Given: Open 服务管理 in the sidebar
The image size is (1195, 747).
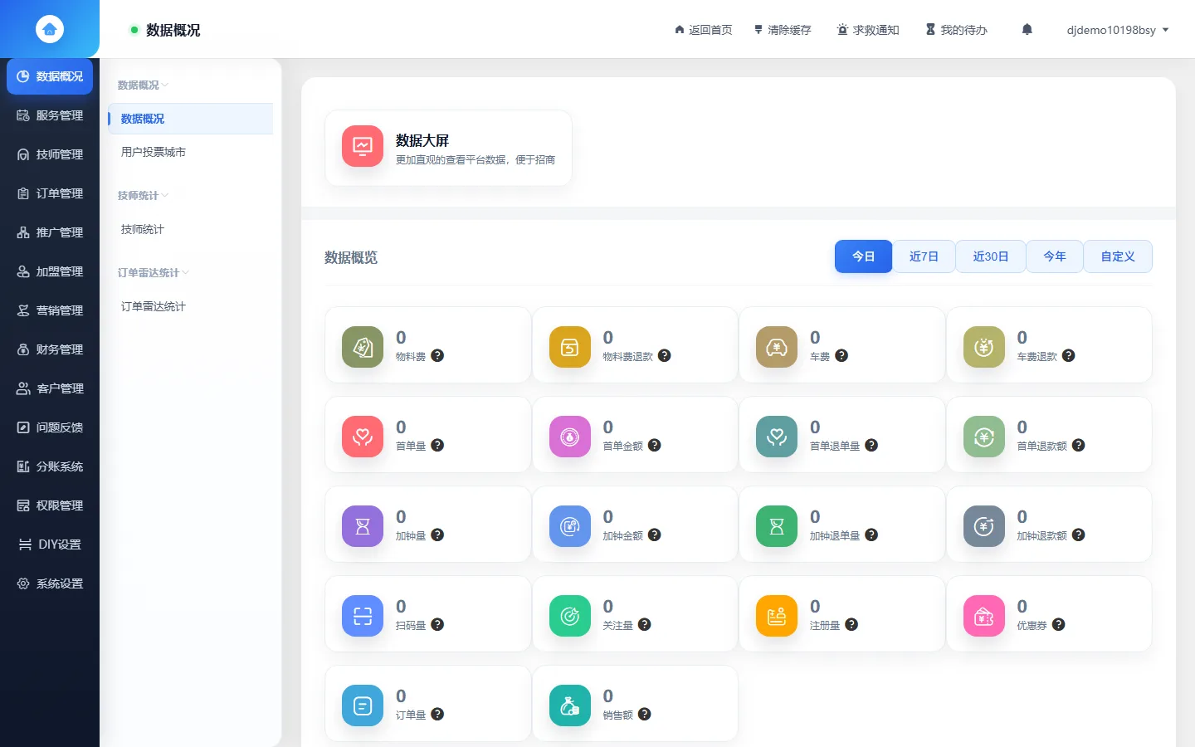Looking at the screenshot, I should click(50, 115).
